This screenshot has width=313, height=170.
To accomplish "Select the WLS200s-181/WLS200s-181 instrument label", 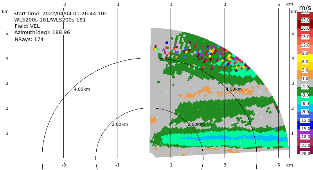I will [x=50, y=20].
